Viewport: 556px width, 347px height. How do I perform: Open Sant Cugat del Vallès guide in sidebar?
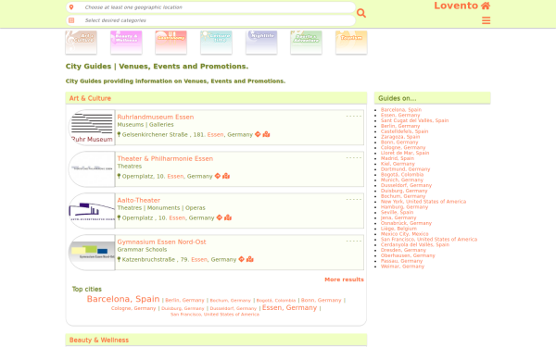pyautogui.click(x=414, y=120)
